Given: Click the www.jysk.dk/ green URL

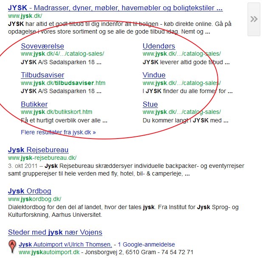Looking at the screenshot, I should [x=25, y=16].
